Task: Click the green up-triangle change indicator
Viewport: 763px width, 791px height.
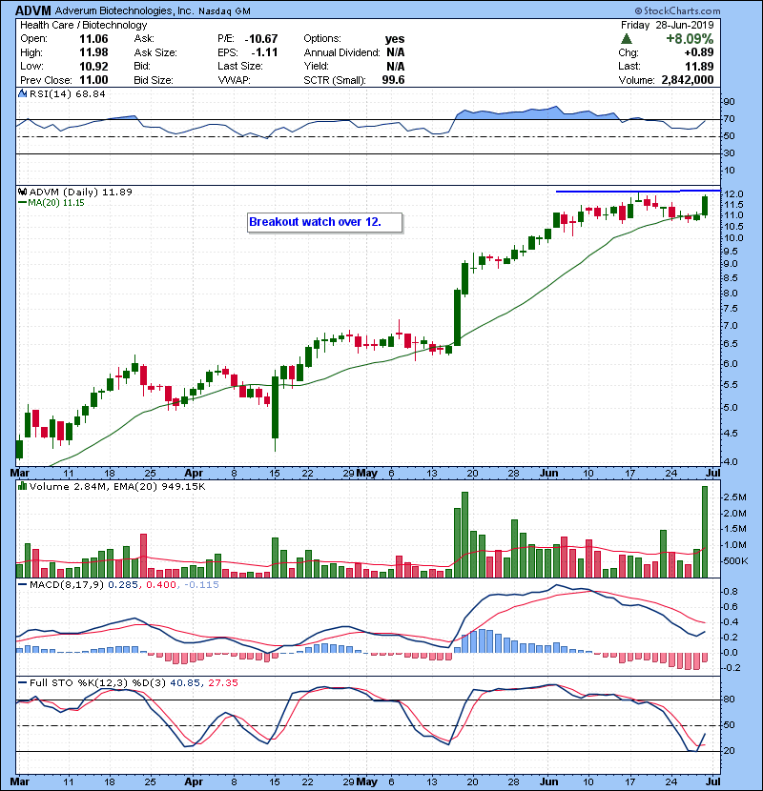Action: pos(627,39)
